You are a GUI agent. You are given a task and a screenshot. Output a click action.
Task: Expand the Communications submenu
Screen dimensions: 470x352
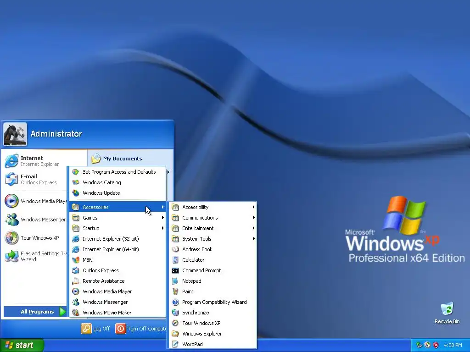coord(213,218)
